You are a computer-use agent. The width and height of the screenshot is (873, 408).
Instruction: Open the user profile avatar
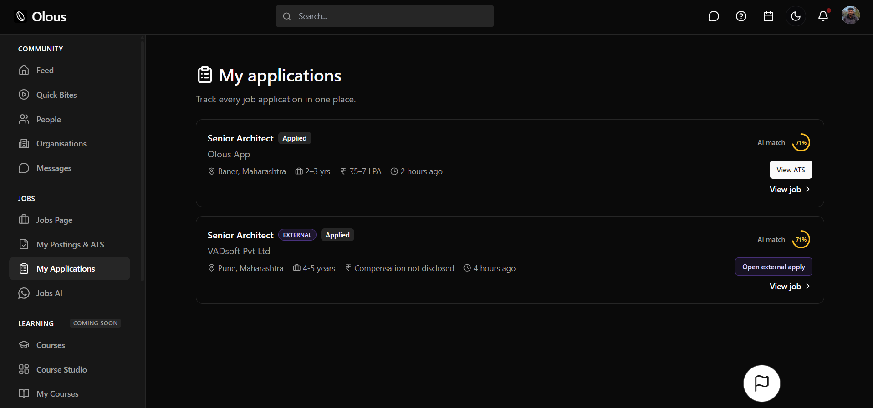(850, 15)
